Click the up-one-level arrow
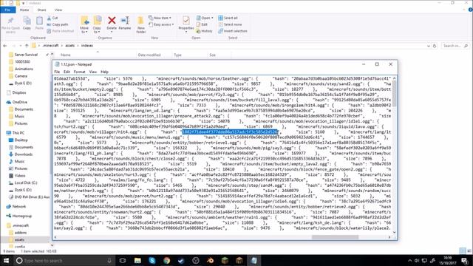 27,46
